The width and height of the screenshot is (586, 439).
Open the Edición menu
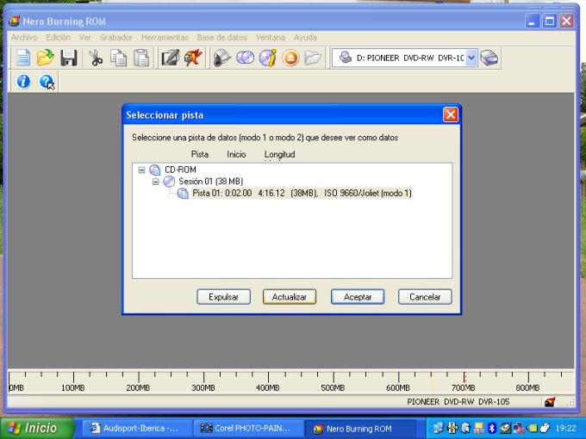click(59, 37)
